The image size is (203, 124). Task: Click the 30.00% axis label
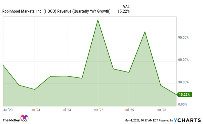183,82
